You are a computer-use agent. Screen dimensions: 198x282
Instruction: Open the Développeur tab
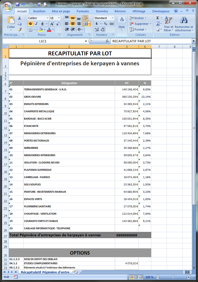coord(161,11)
